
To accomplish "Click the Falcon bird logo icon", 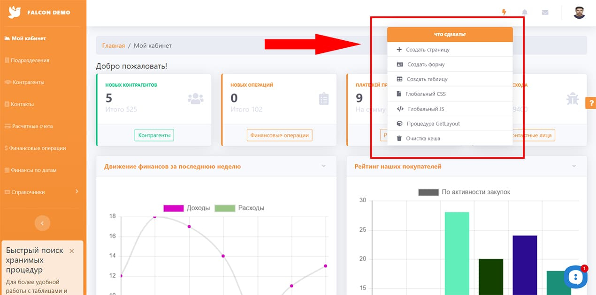I will pos(15,12).
